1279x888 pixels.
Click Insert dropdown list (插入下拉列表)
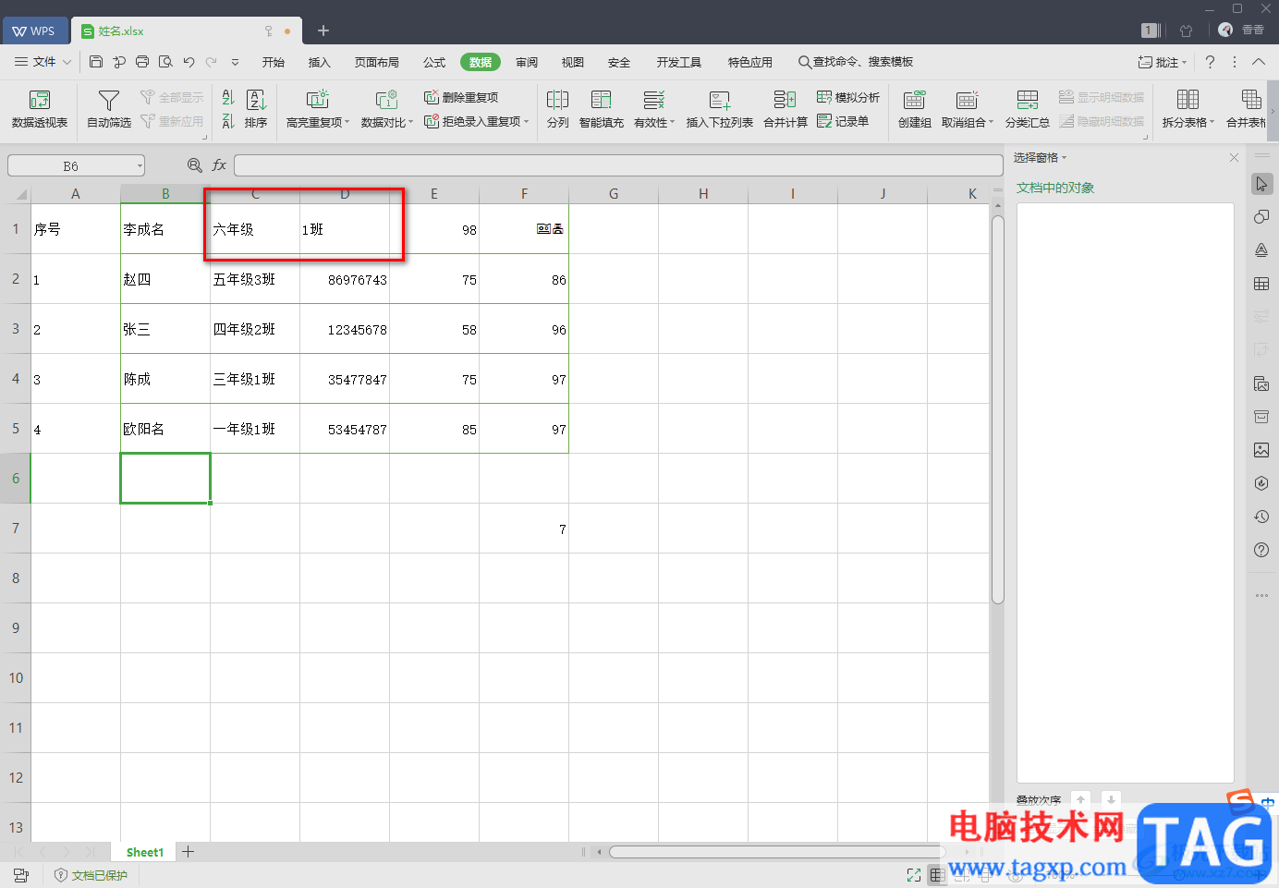(719, 108)
